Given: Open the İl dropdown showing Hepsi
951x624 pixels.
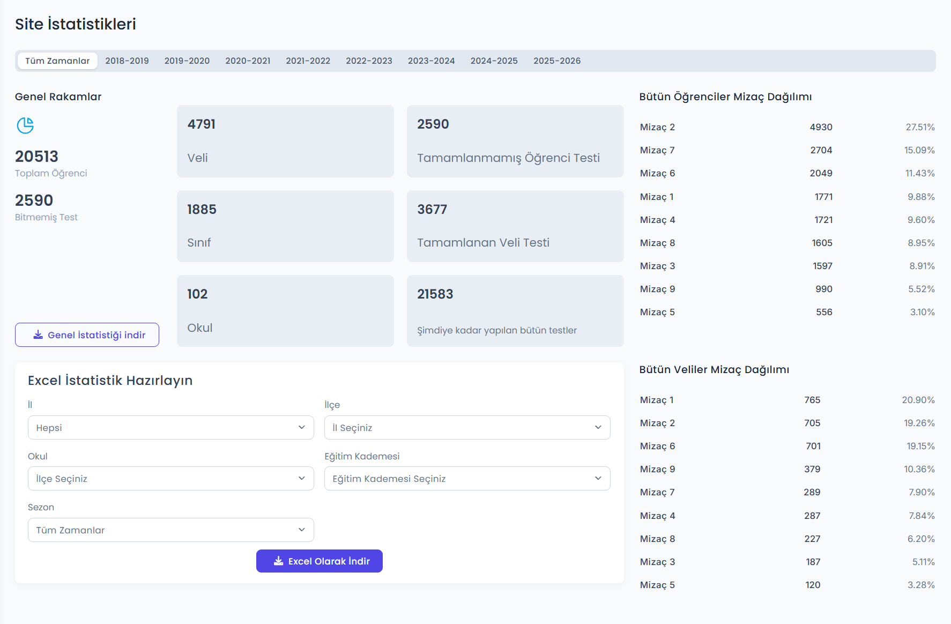Looking at the screenshot, I should click(x=170, y=427).
